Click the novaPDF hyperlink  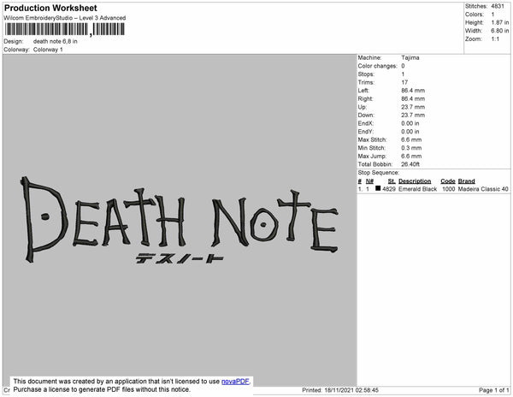pos(236,382)
